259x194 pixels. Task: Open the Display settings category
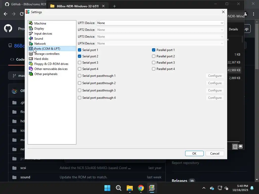(39, 28)
